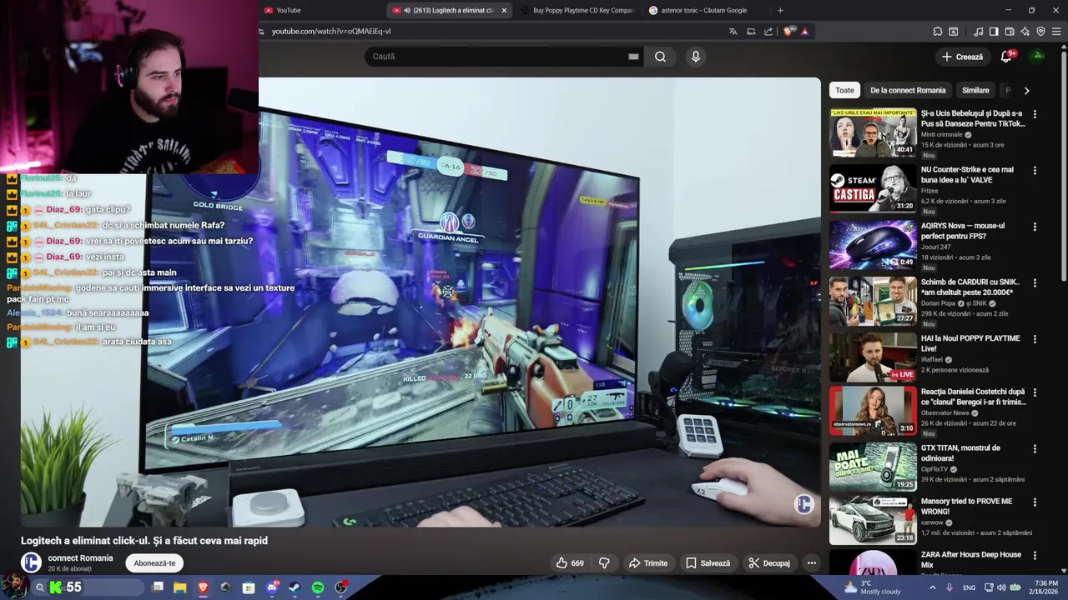This screenshot has height=600, width=1068.
Task: Open the on-screen keyboard icon in search box
Action: click(x=633, y=57)
